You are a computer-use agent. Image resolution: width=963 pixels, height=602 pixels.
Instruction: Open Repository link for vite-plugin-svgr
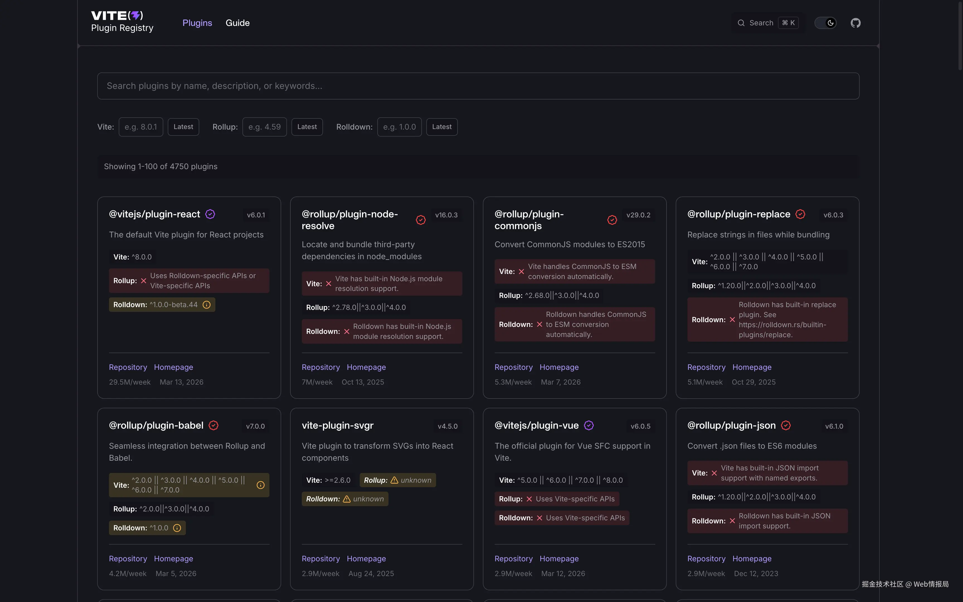click(x=320, y=559)
